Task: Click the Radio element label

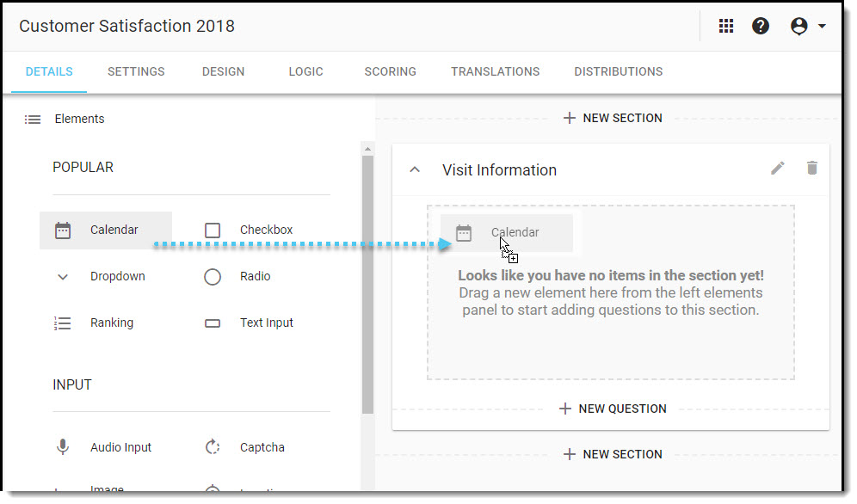Action: [256, 276]
